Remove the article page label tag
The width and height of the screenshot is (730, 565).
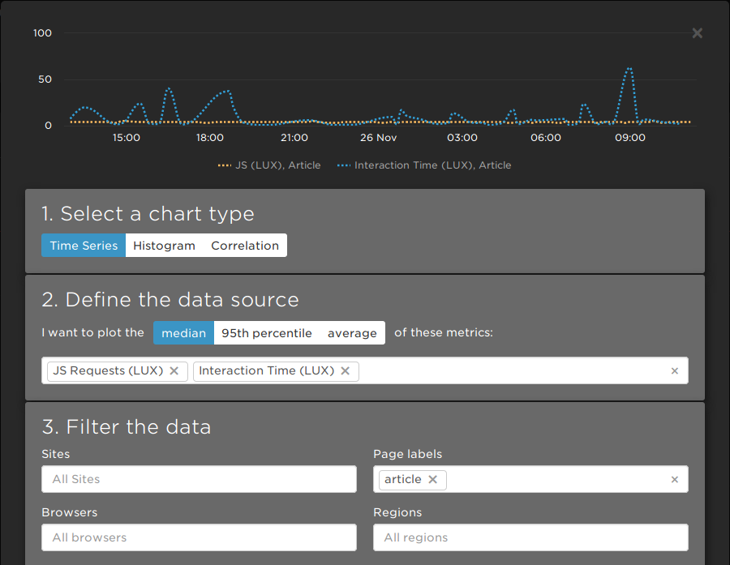pos(432,480)
